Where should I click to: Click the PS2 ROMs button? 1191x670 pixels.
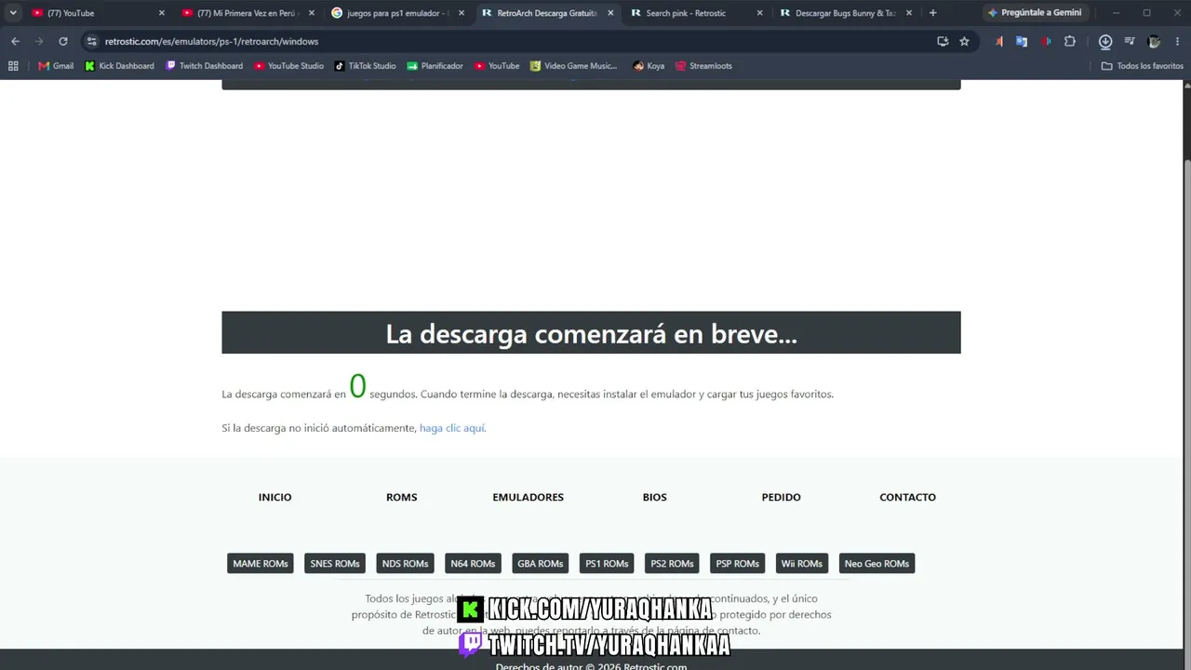pyautogui.click(x=673, y=563)
